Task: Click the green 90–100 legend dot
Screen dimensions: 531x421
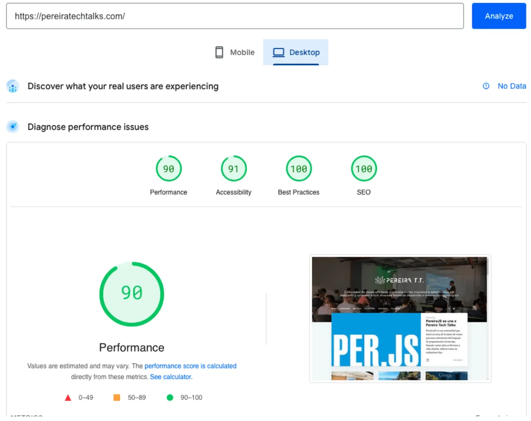Action: coord(169,398)
